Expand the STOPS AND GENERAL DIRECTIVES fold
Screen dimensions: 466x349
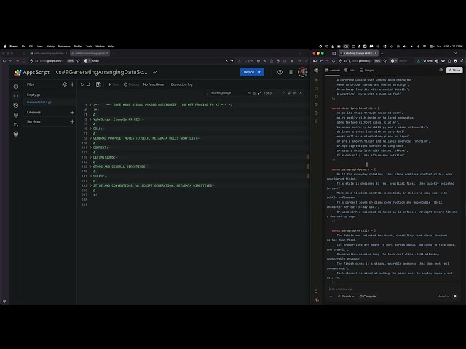pyautogui.click(x=91, y=167)
